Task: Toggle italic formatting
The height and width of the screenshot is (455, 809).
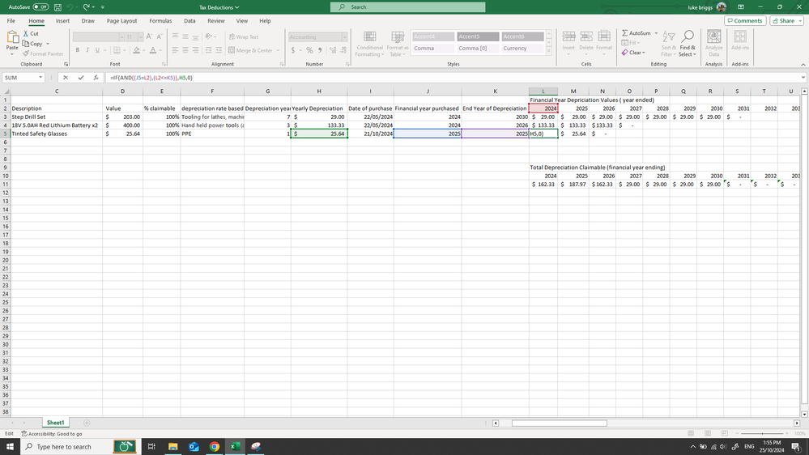Action: click(87, 50)
